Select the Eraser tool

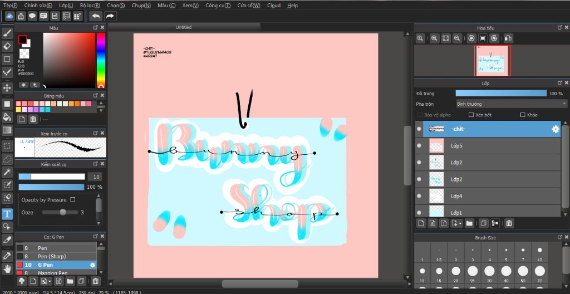7,46
